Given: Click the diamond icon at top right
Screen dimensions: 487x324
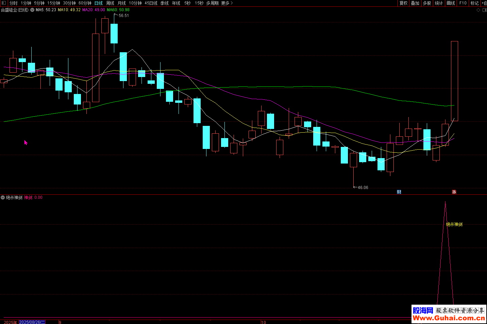Looking at the screenshot, I should pyautogui.click(x=478, y=10).
